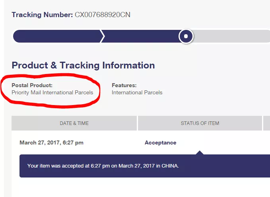Select the tracking number CX007688920CN
This screenshot has height=197, width=270.
coord(103,15)
